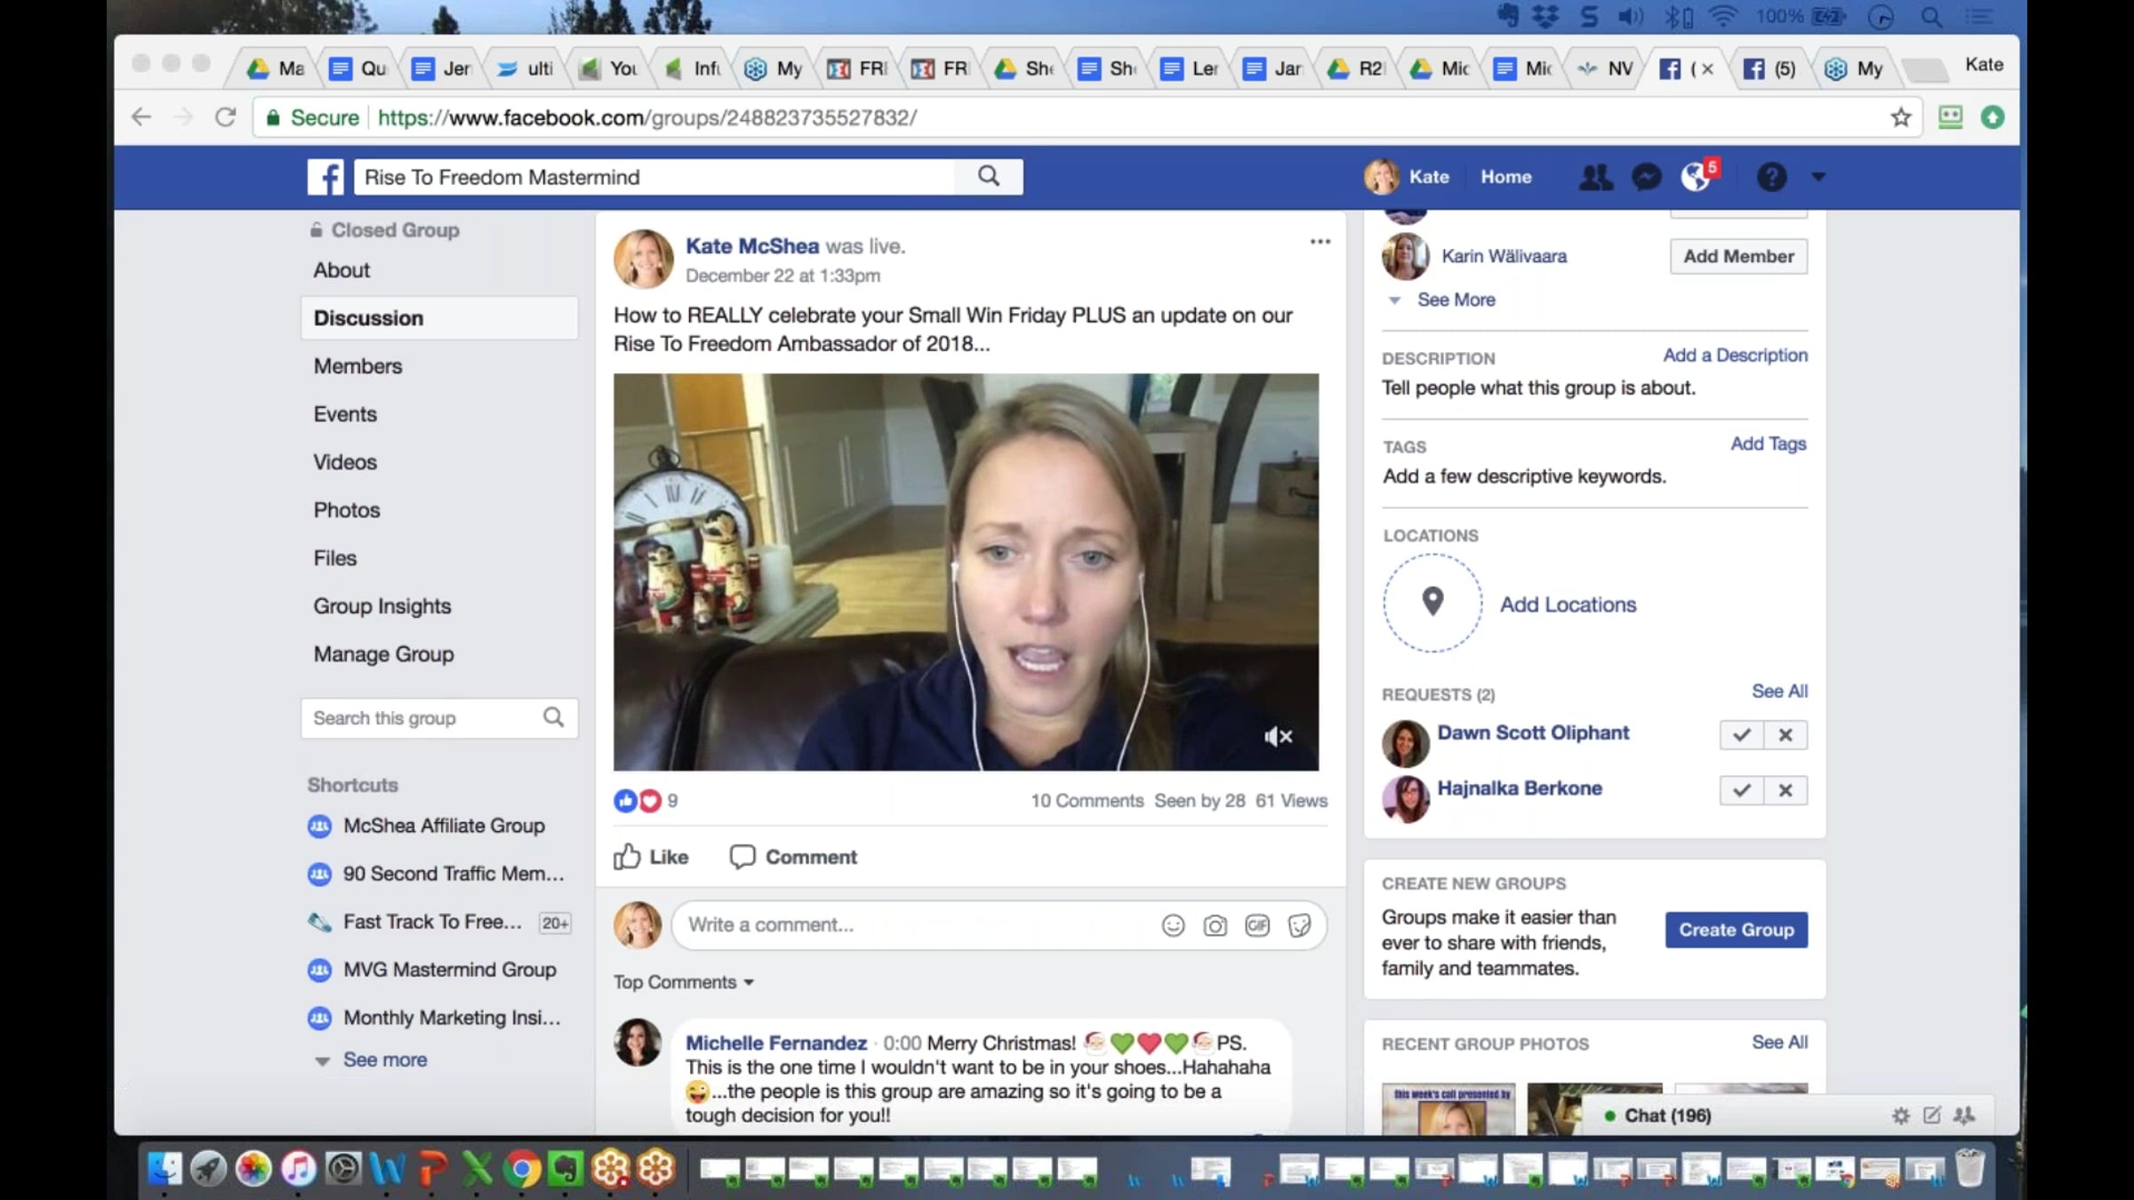
Task: Open Members section in group sidebar
Action: [357, 366]
